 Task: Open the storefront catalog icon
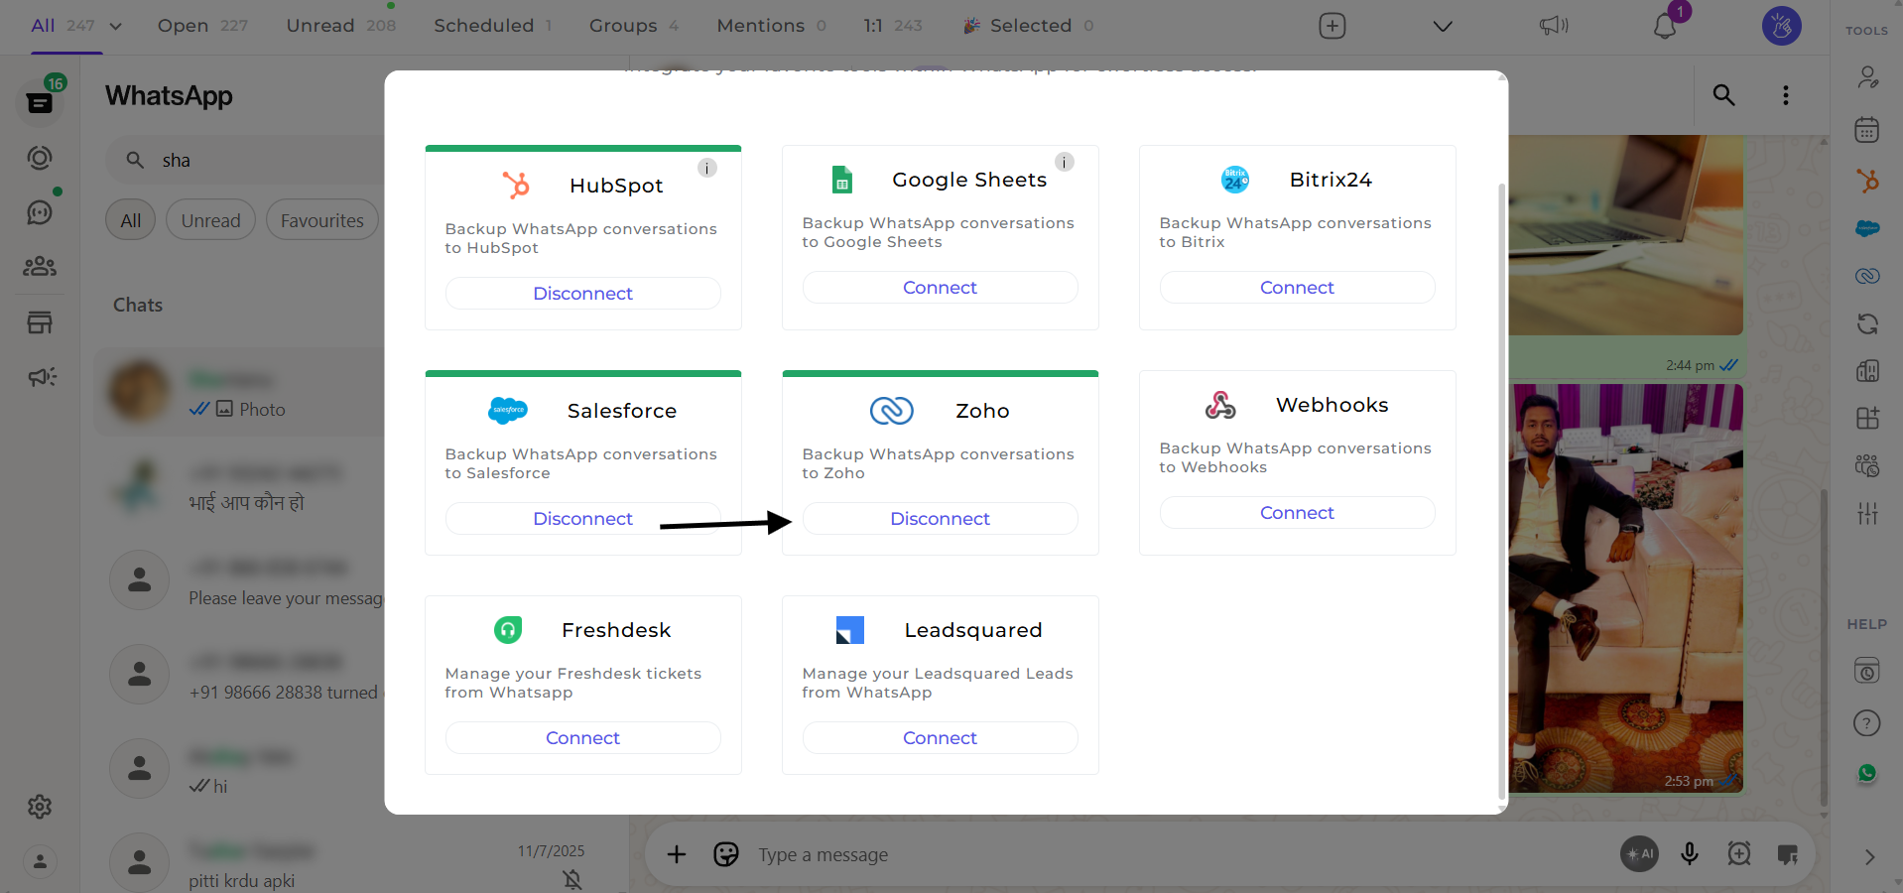click(40, 322)
